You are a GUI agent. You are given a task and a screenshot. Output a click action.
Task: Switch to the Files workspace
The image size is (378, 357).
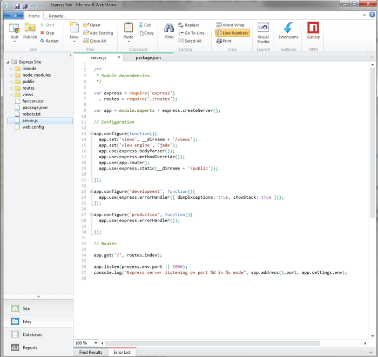[x=38, y=321]
